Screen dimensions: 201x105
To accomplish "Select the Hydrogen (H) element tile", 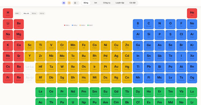I will point(8,13).
